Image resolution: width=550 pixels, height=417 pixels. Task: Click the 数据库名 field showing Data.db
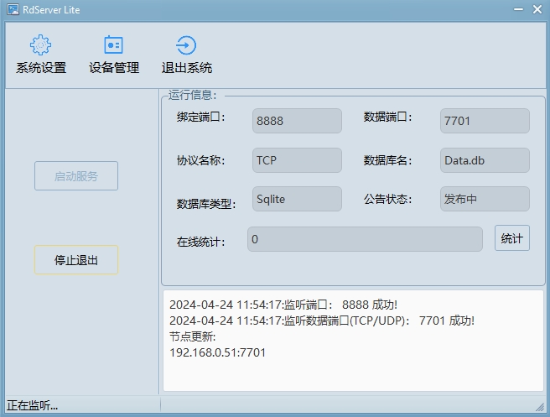pyautogui.click(x=484, y=160)
